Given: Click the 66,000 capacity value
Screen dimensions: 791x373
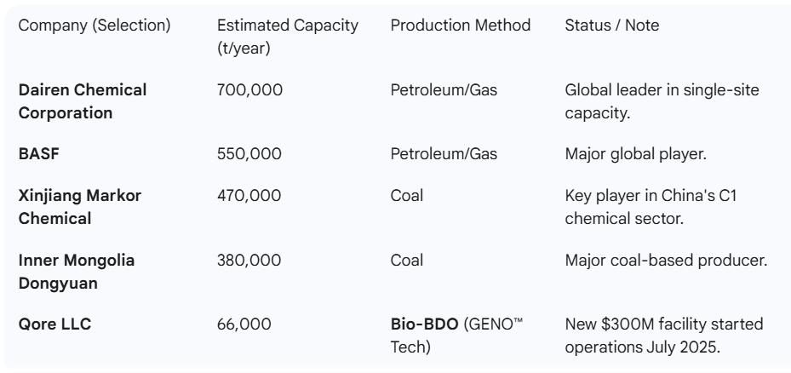Looking at the screenshot, I should point(244,324).
